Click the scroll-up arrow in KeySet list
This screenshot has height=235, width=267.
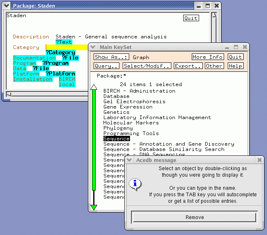[94, 86]
